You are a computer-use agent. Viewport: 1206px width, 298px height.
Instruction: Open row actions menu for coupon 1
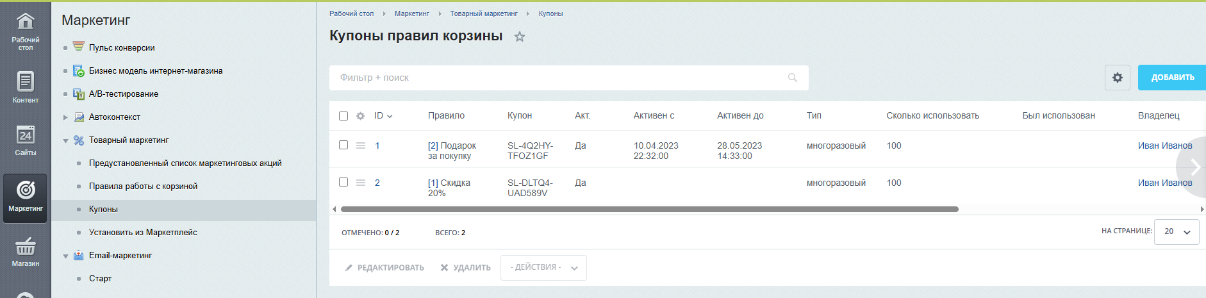(361, 145)
